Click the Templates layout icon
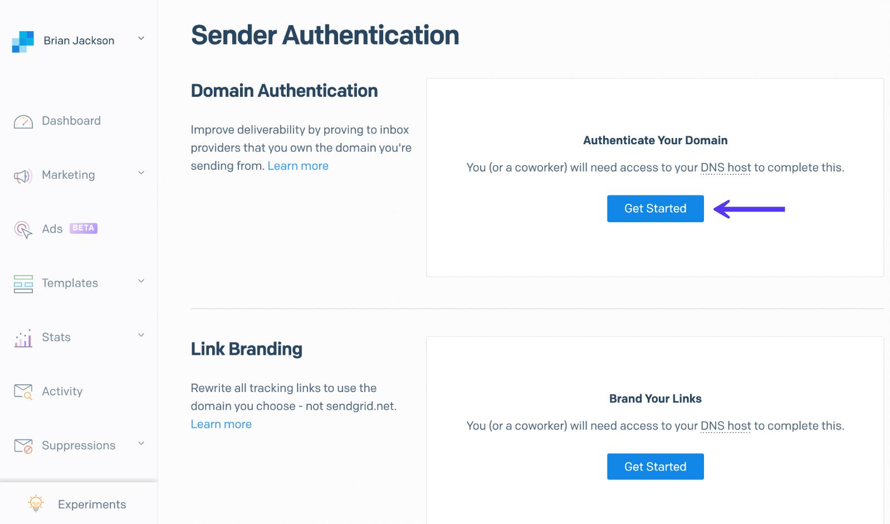The width and height of the screenshot is (890, 524). pyautogui.click(x=22, y=283)
